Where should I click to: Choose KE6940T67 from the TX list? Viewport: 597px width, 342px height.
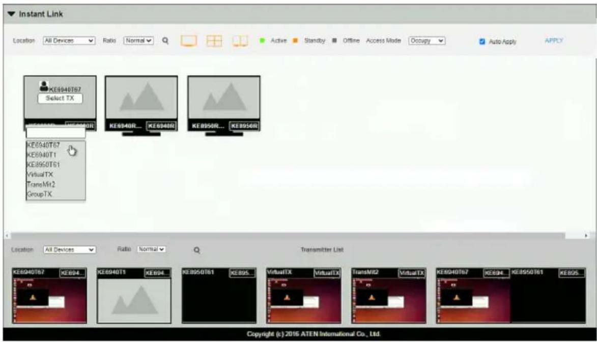click(x=43, y=145)
